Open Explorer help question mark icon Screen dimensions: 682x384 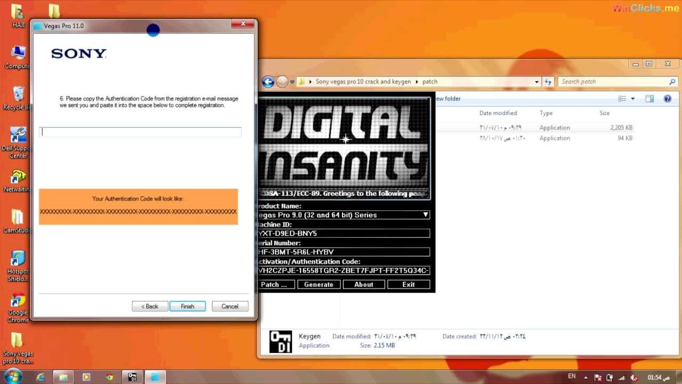point(667,99)
